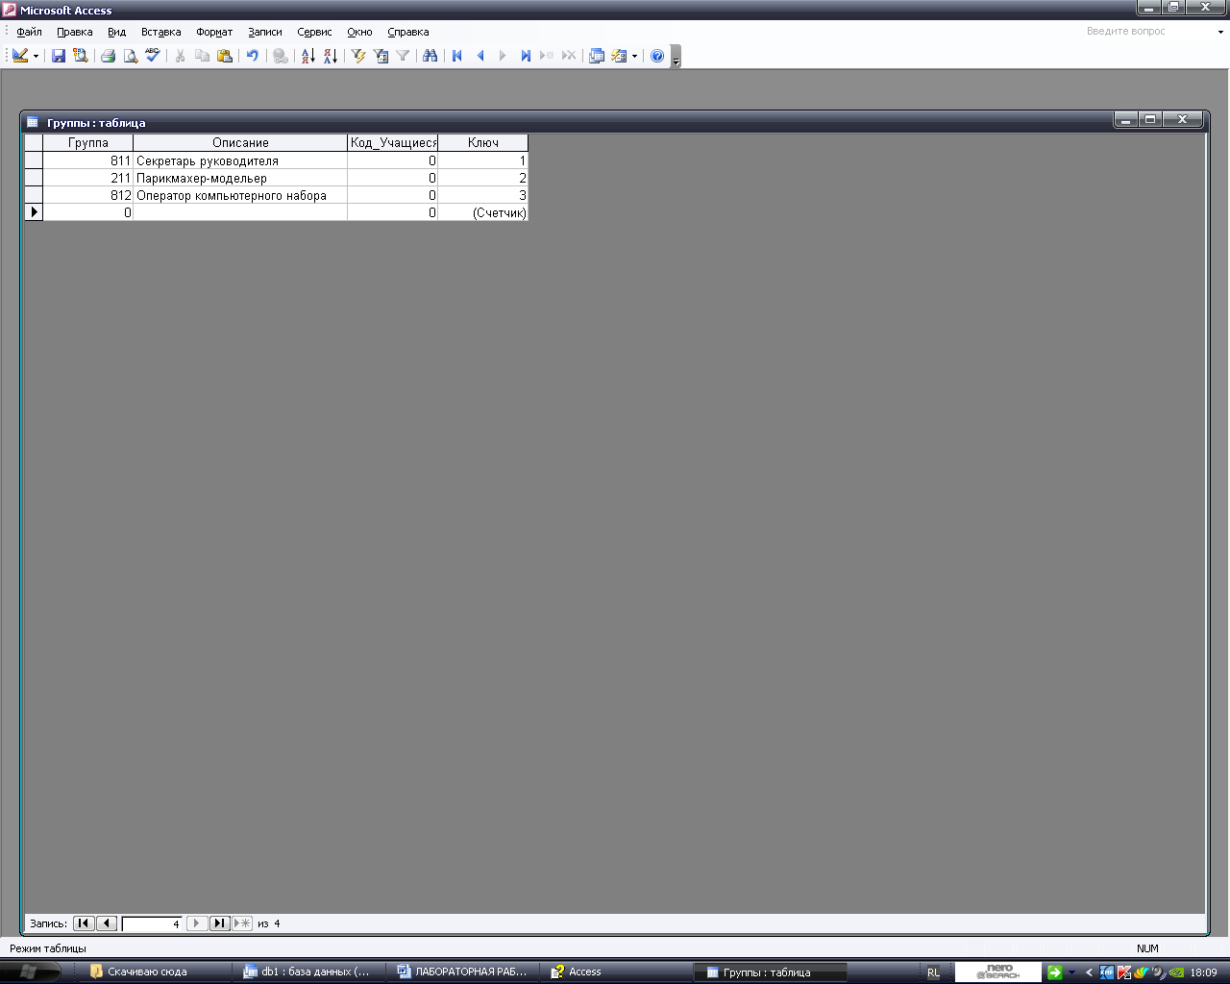Go to previous record from the toolbar
Screen dimensions: 1230x984
pyautogui.click(x=480, y=56)
